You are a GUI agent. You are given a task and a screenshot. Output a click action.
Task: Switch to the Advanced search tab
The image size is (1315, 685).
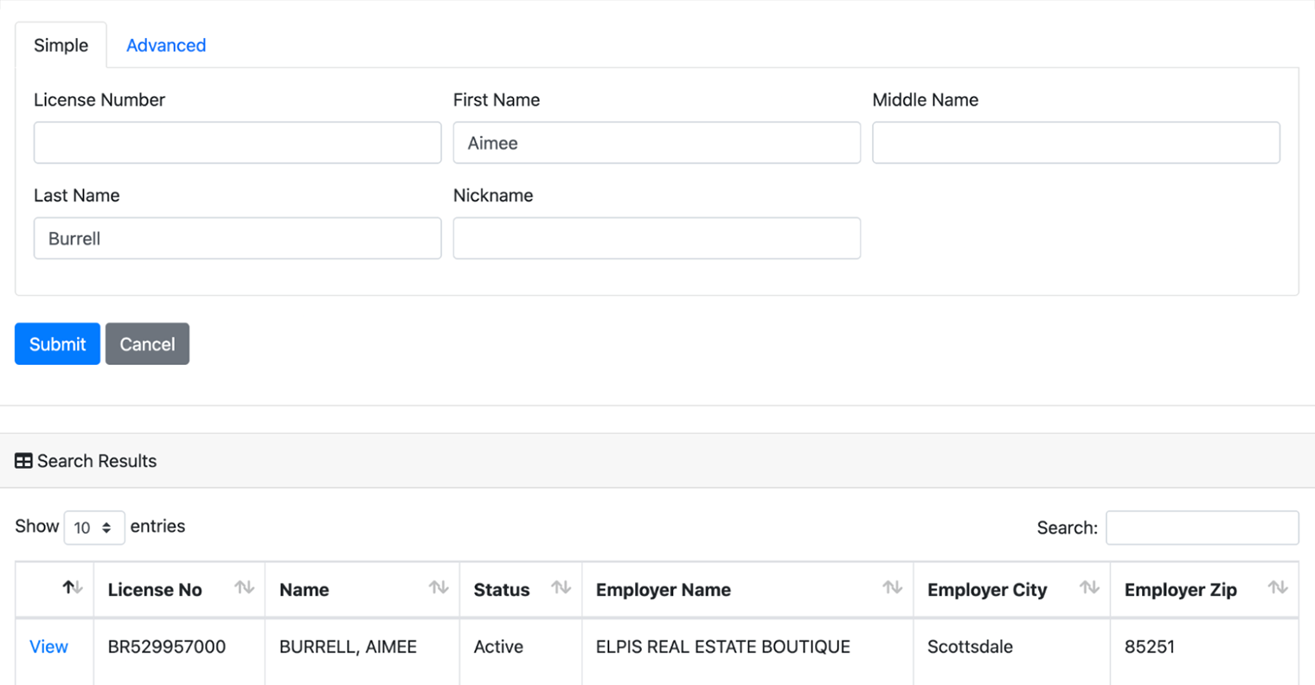(166, 45)
